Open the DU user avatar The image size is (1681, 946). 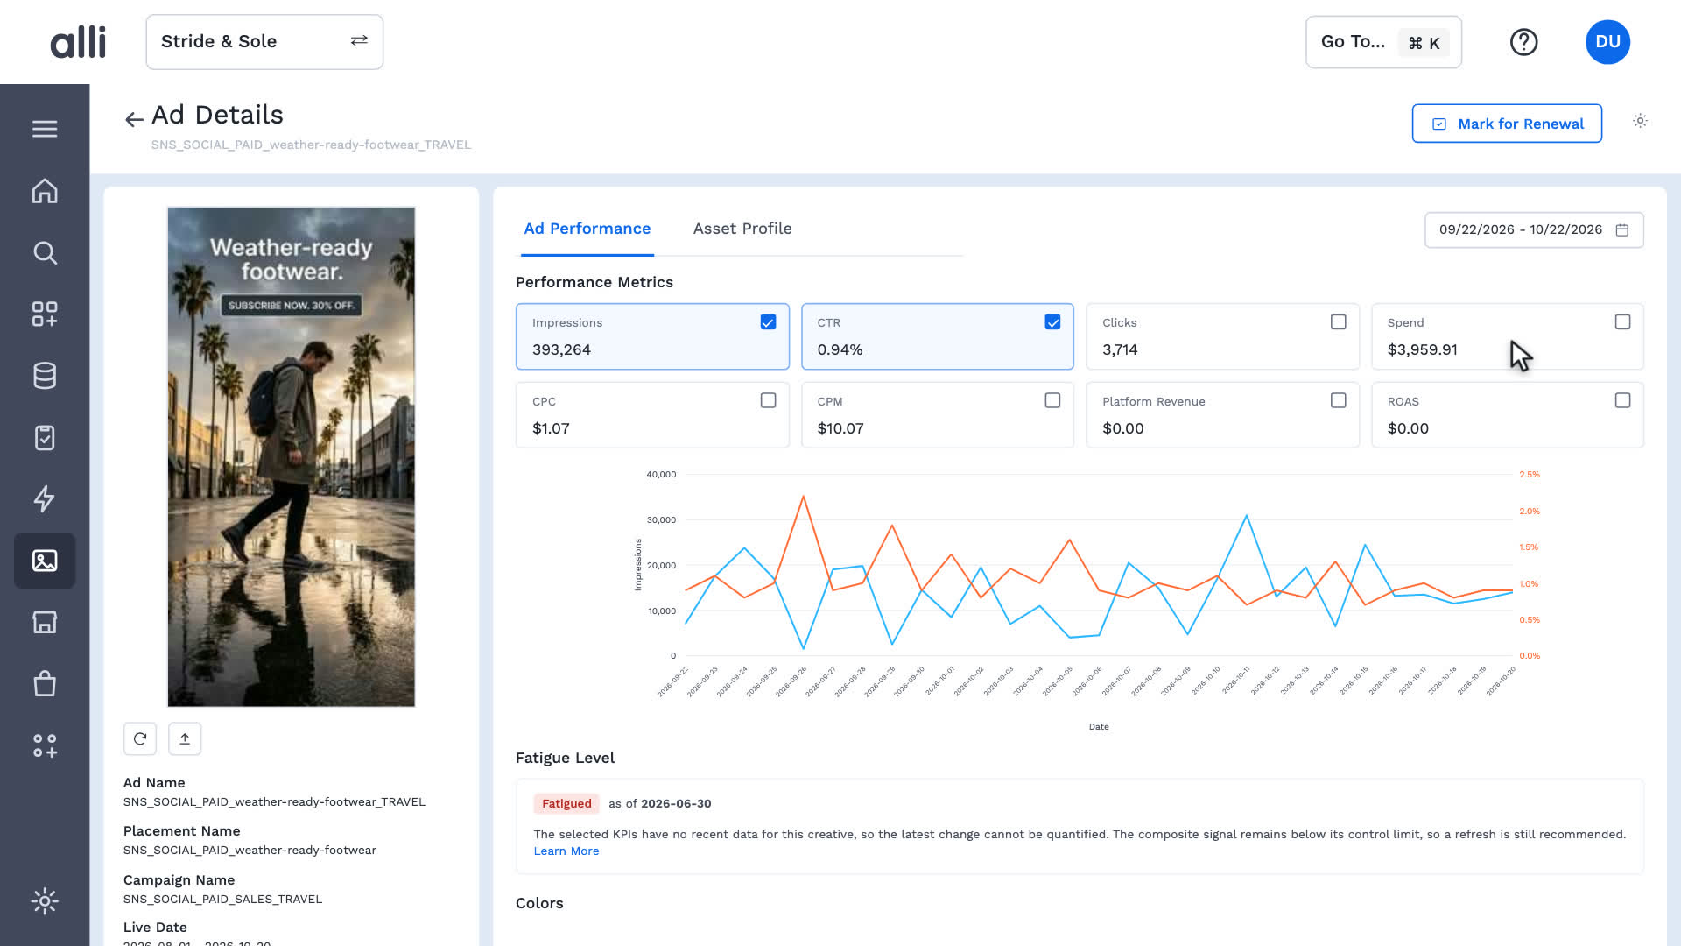coord(1607,42)
